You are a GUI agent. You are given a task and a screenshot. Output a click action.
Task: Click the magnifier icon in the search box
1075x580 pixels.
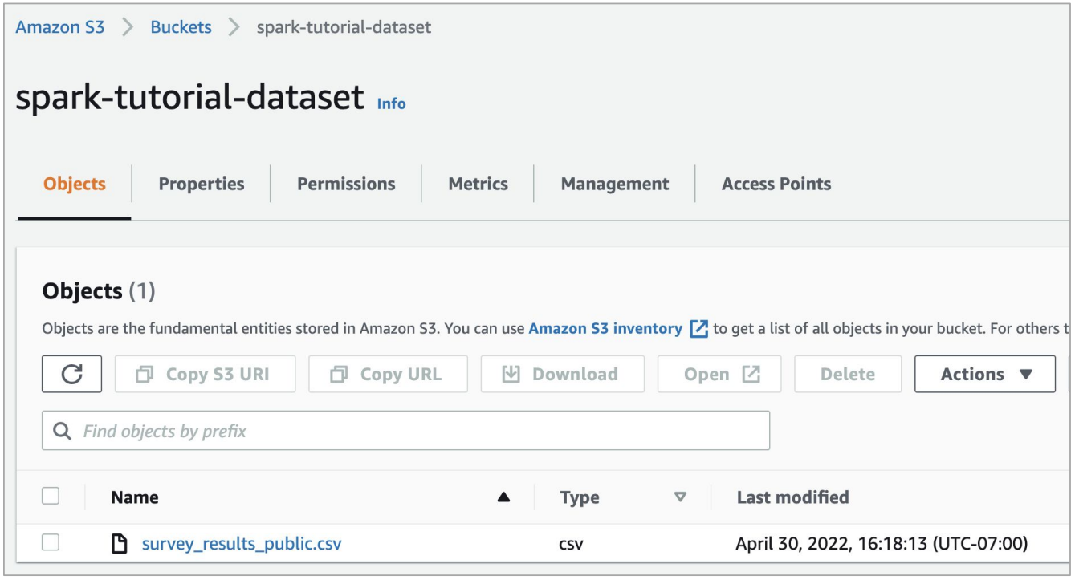coord(63,432)
